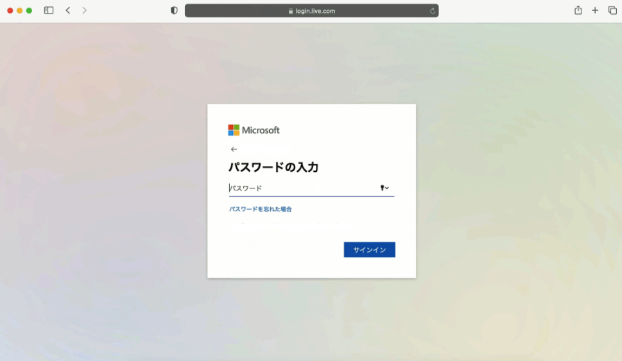Click the パスワードの入力 heading

pyautogui.click(x=273, y=167)
